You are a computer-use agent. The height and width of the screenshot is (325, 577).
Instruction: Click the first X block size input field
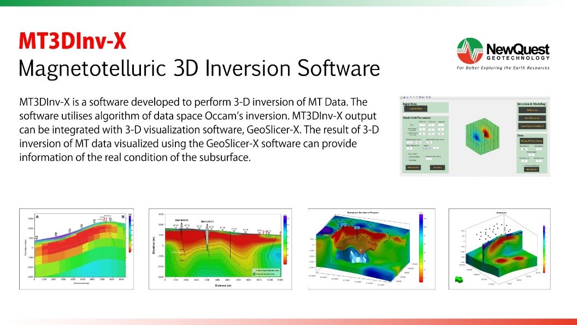tap(422, 124)
